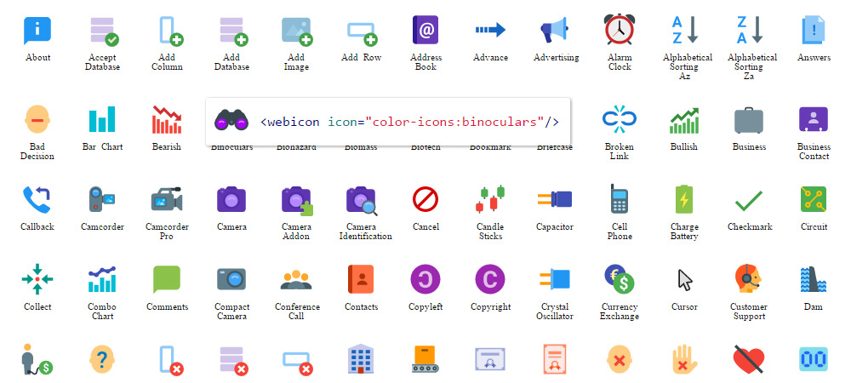Select the green Comments bubble icon
The height and width of the screenshot is (383, 851).
point(167,279)
